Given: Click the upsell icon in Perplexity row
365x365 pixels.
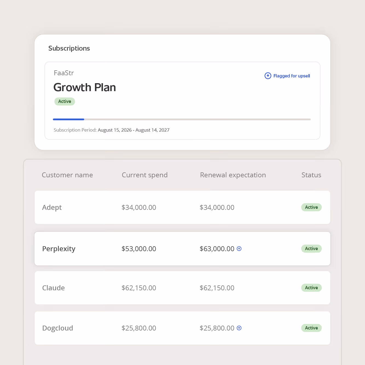Looking at the screenshot, I should [239, 249].
